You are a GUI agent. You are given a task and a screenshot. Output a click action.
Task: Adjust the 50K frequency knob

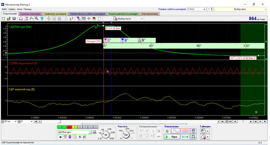(x=126, y=135)
